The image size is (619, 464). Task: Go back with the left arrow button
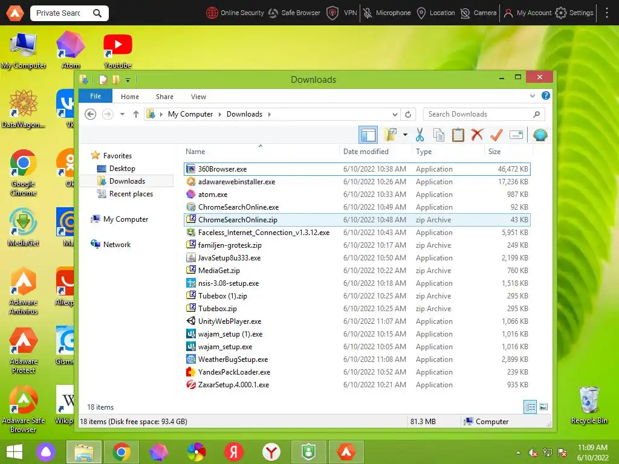pyautogui.click(x=91, y=114)
